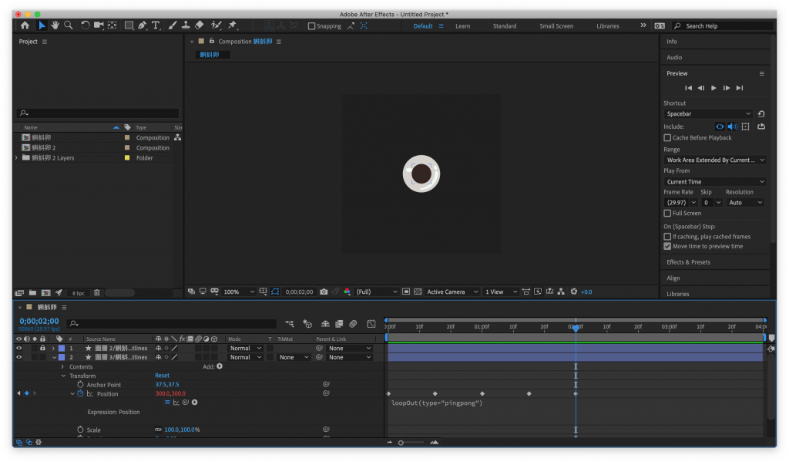The height and width of the screenshot is (462, 789).
Task: Open expression language menu play arrow
Action: click(x=195, y=402)
